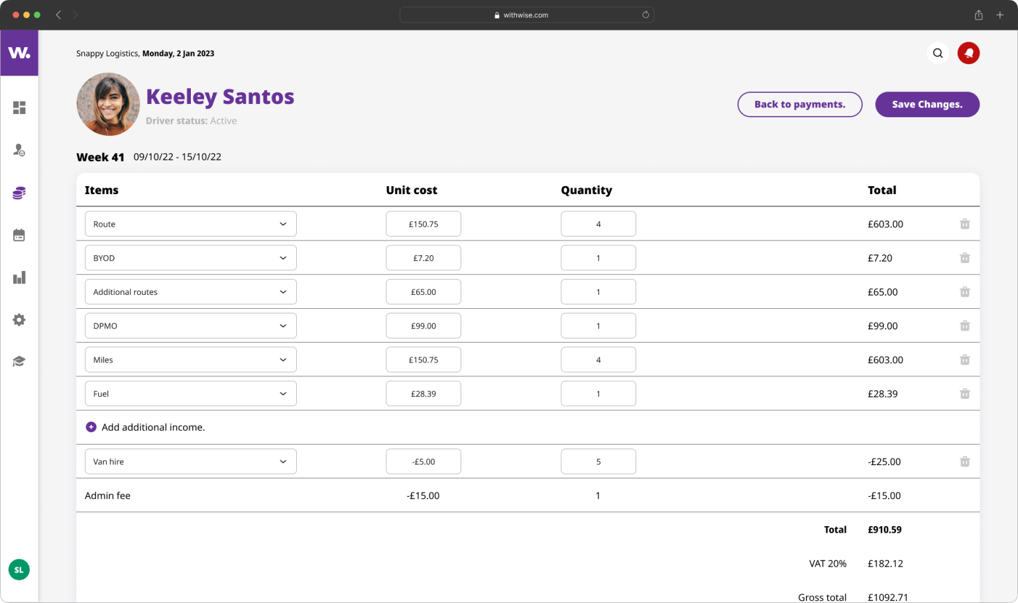
Task: Select the add driver icon in the sidebar
Action: (x=19, y=150)
